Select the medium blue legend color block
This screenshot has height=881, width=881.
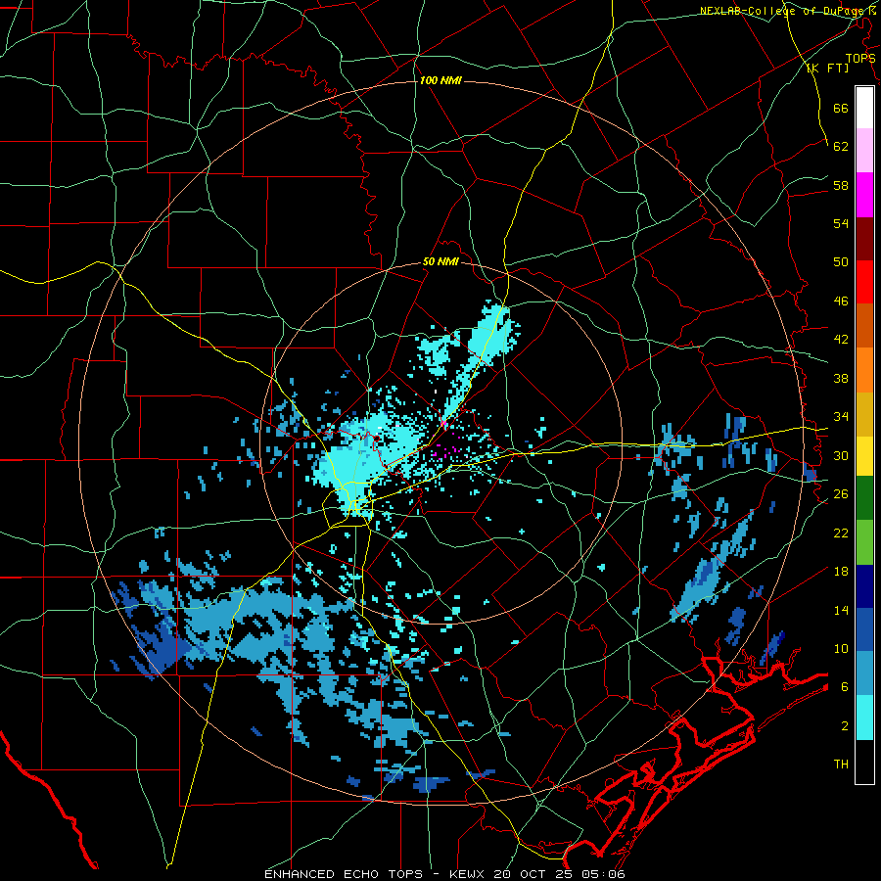pyautogui.click(x=864, y=630)
